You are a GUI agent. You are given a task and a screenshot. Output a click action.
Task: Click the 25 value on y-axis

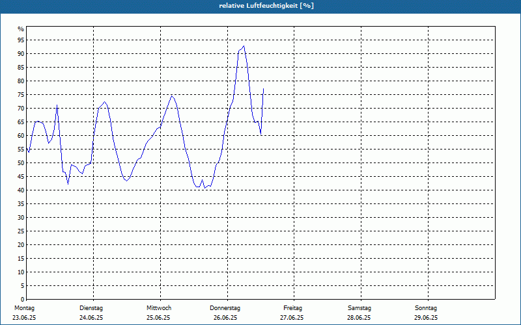click(21, 231)
